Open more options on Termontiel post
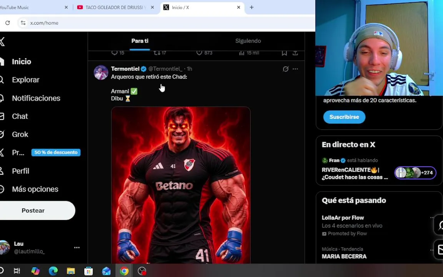Screen dimensions: 443x277 click(x=295, y=69)
